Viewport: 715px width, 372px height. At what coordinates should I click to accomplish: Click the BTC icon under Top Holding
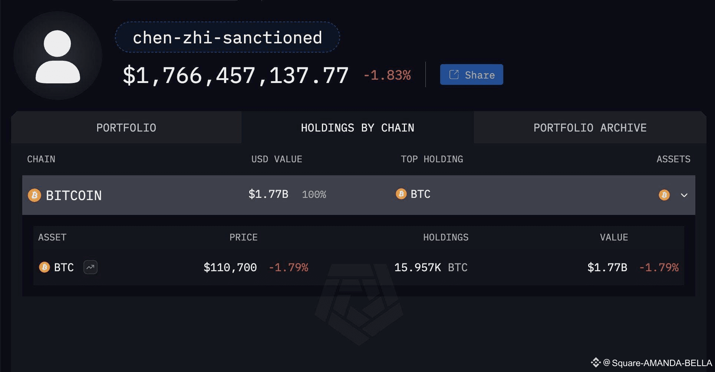[401, 194]
